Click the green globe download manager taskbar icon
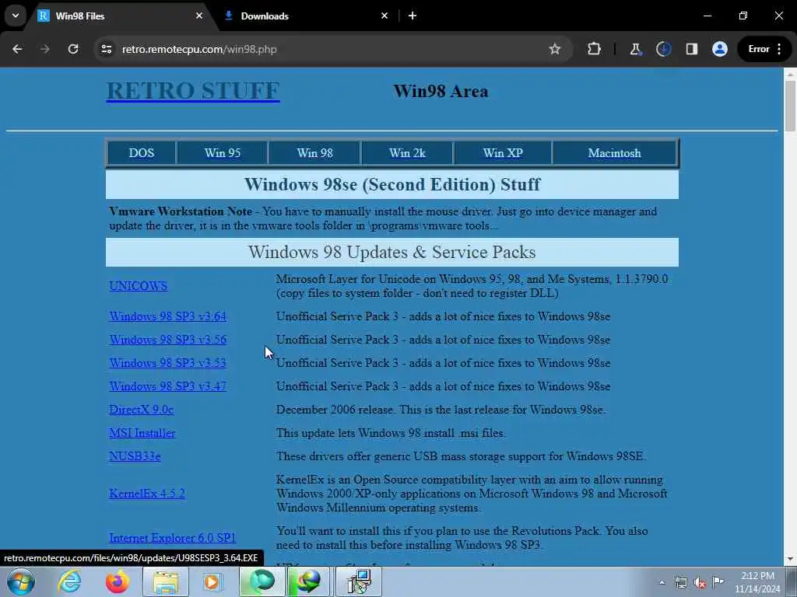 (308, 581)
